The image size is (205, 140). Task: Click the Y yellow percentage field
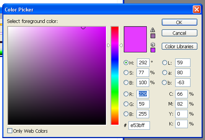click(x=181, y=114)
